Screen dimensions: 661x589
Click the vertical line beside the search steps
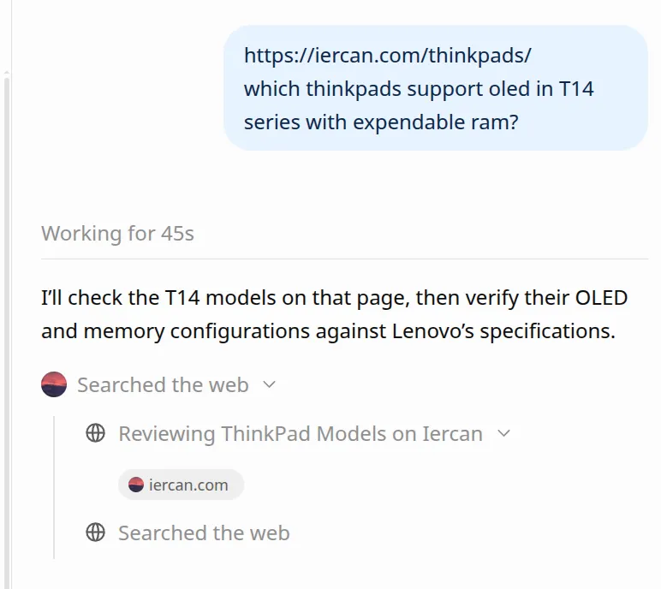click(54, 487)
